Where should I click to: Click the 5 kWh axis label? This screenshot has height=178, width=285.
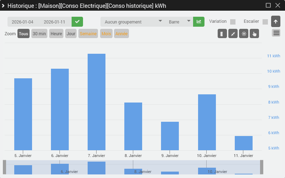[274, 148]
